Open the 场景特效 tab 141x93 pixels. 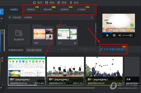[x=31, y=9]
